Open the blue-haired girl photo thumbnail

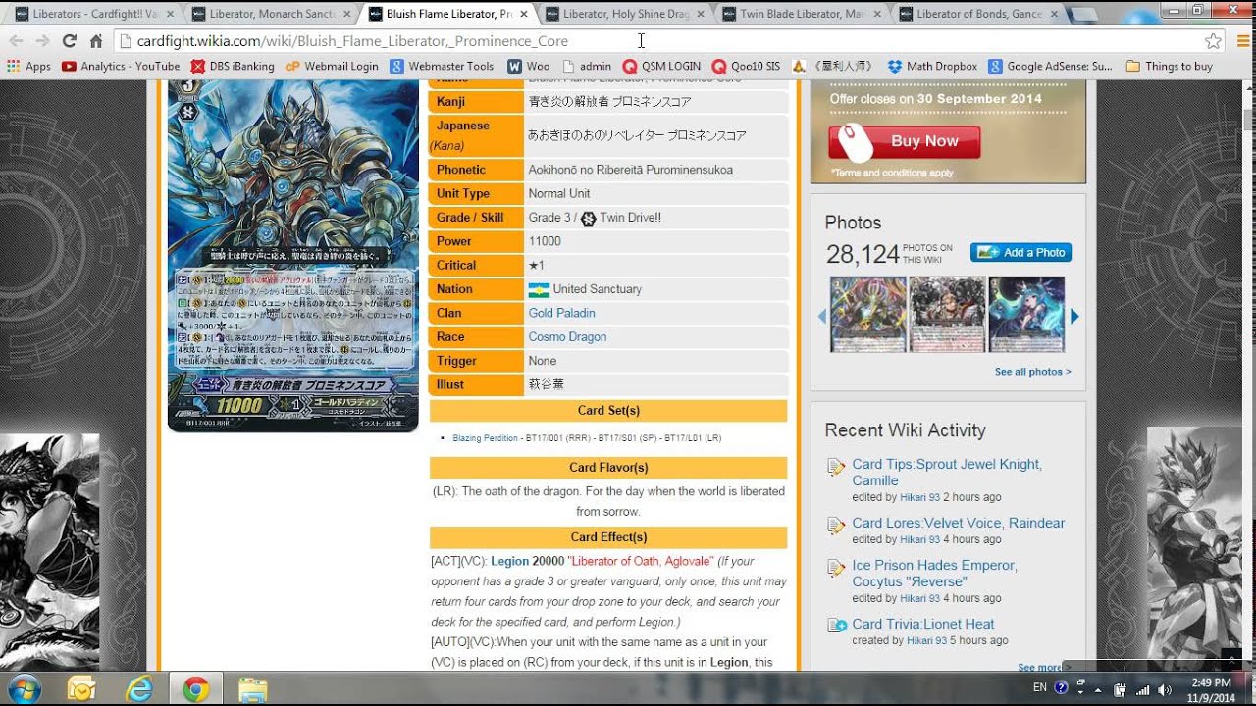[1026, 314]
